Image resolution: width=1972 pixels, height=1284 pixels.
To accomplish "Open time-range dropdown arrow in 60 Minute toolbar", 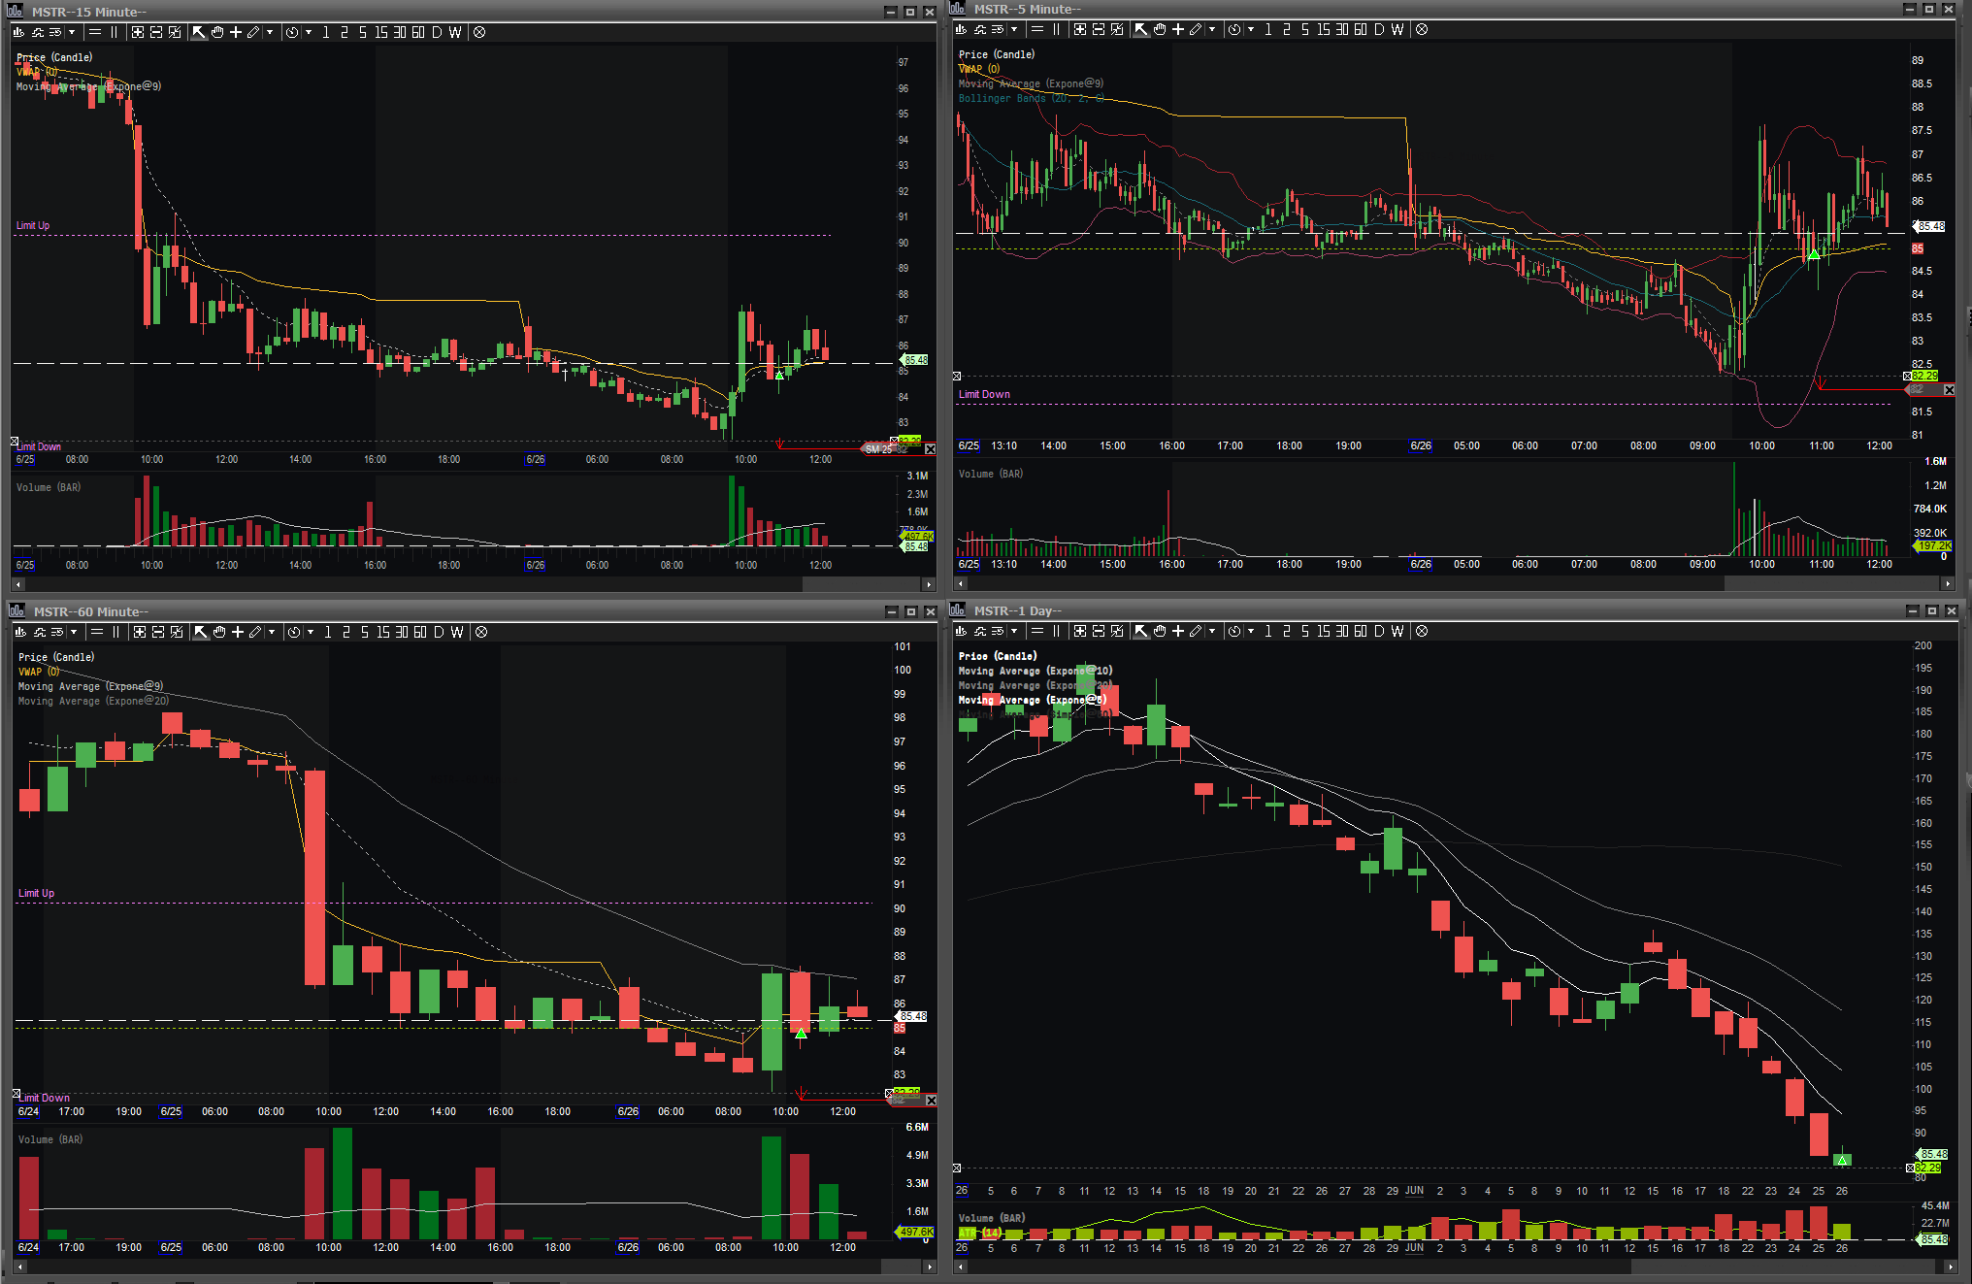I will coord(311,632).
